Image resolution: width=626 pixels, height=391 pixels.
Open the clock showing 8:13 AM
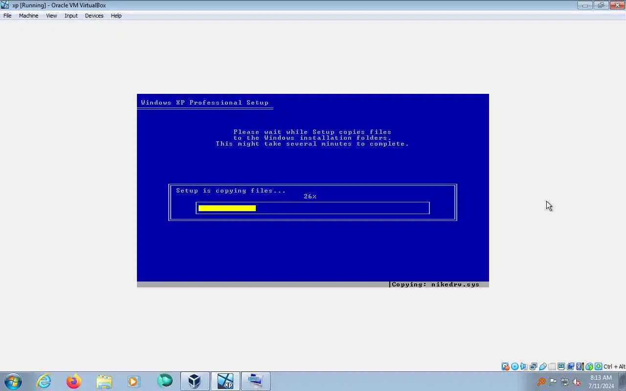point(601,382)
